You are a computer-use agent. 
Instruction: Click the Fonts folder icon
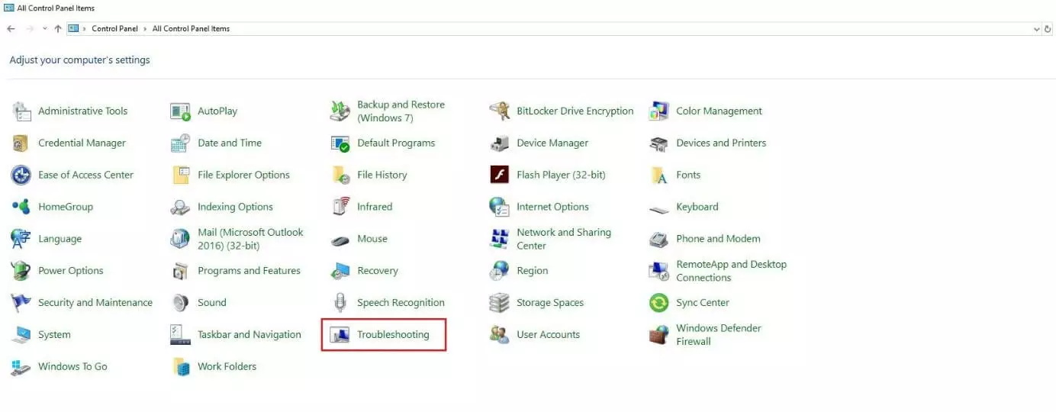[659, 175]
